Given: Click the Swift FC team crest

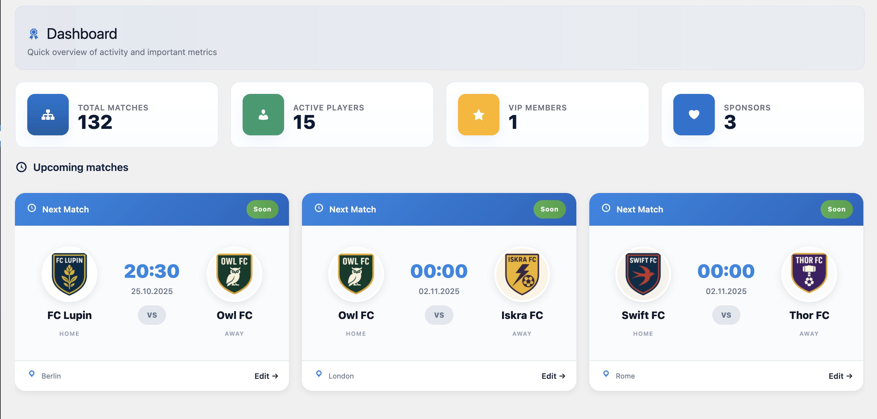Looking at the screenshot, I should [x=643, y=274].
